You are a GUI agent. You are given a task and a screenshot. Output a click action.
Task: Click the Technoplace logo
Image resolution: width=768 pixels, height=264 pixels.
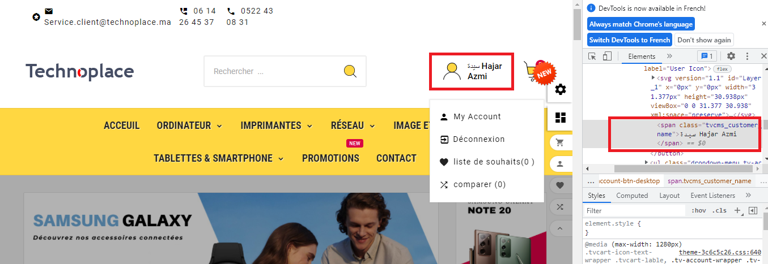80,71
